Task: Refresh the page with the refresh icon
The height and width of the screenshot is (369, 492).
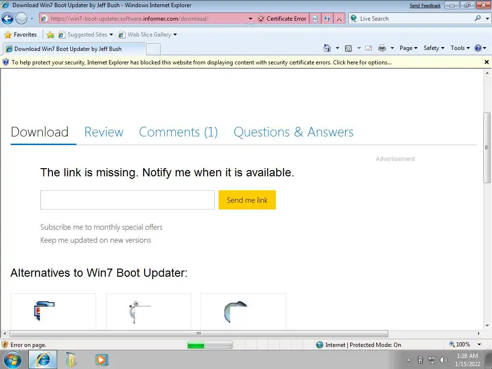Action: pyautogui.click(x=327, y=19)
